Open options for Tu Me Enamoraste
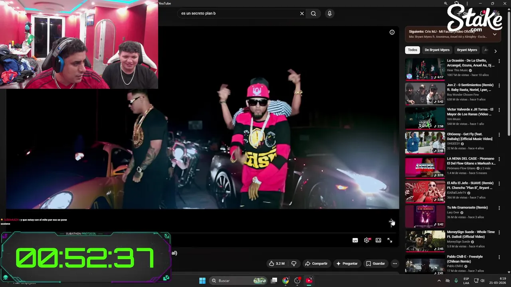511x287 pixels. (499, 208)
